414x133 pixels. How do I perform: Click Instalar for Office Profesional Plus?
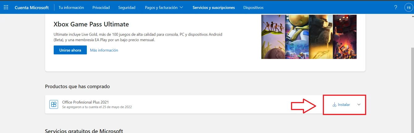point(341,105)
